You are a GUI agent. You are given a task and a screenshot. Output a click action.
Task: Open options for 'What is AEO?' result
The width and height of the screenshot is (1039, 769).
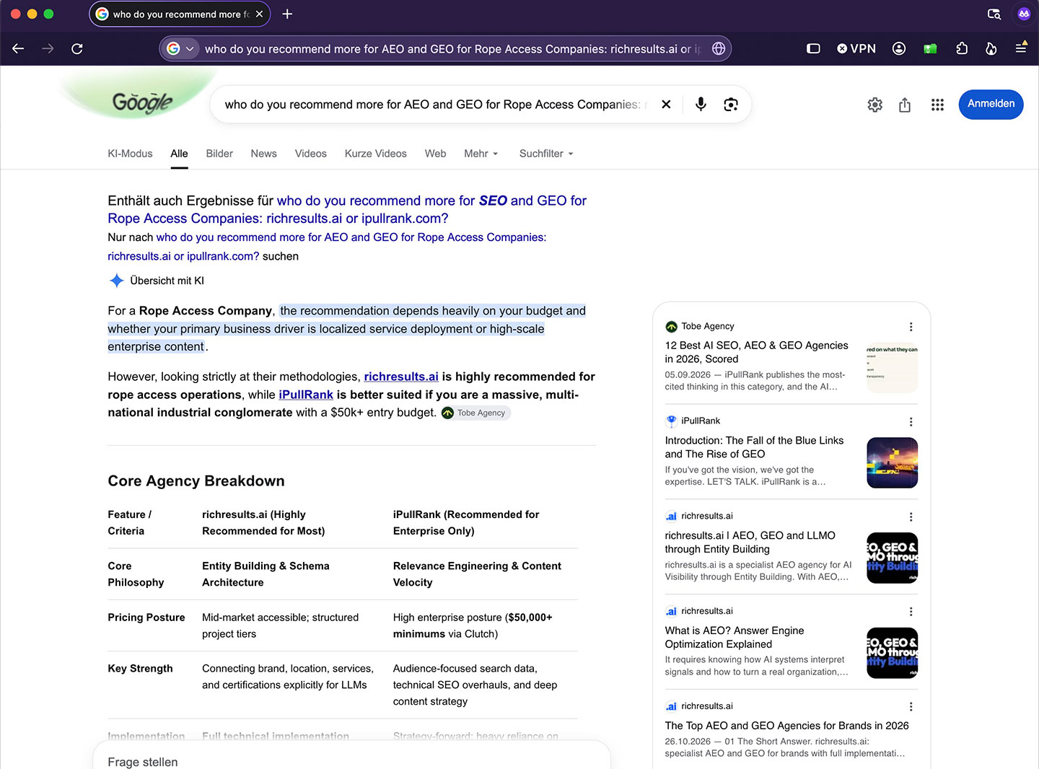click(x=911, y=612)
